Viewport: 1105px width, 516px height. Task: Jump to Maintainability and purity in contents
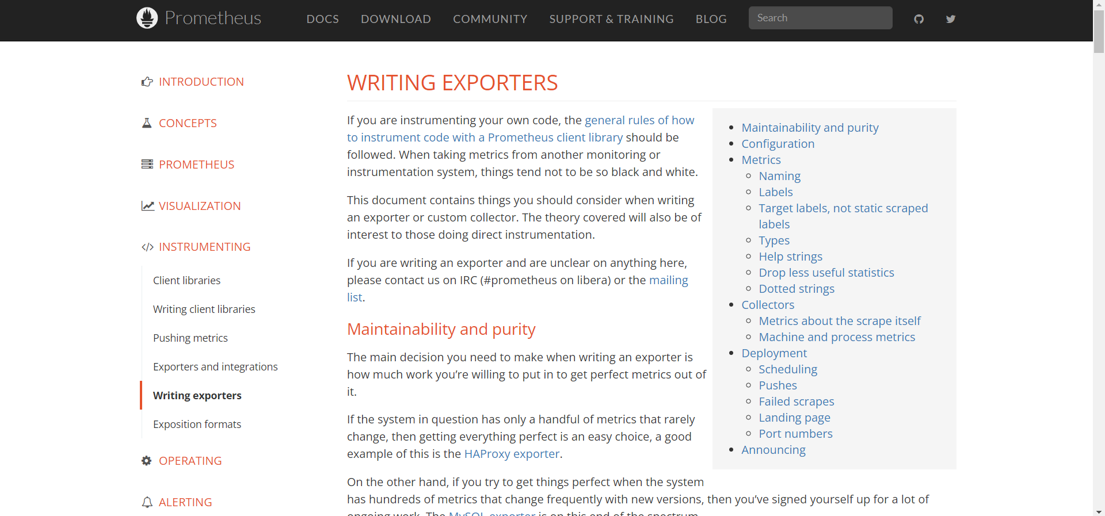point(810,128)
